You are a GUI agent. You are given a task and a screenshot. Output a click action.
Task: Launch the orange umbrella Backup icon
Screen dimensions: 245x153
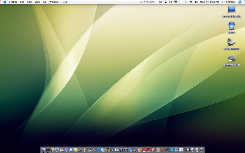pos(162,150)
